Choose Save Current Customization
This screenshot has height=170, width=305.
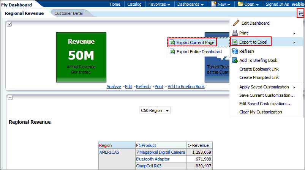coord(267,95)
